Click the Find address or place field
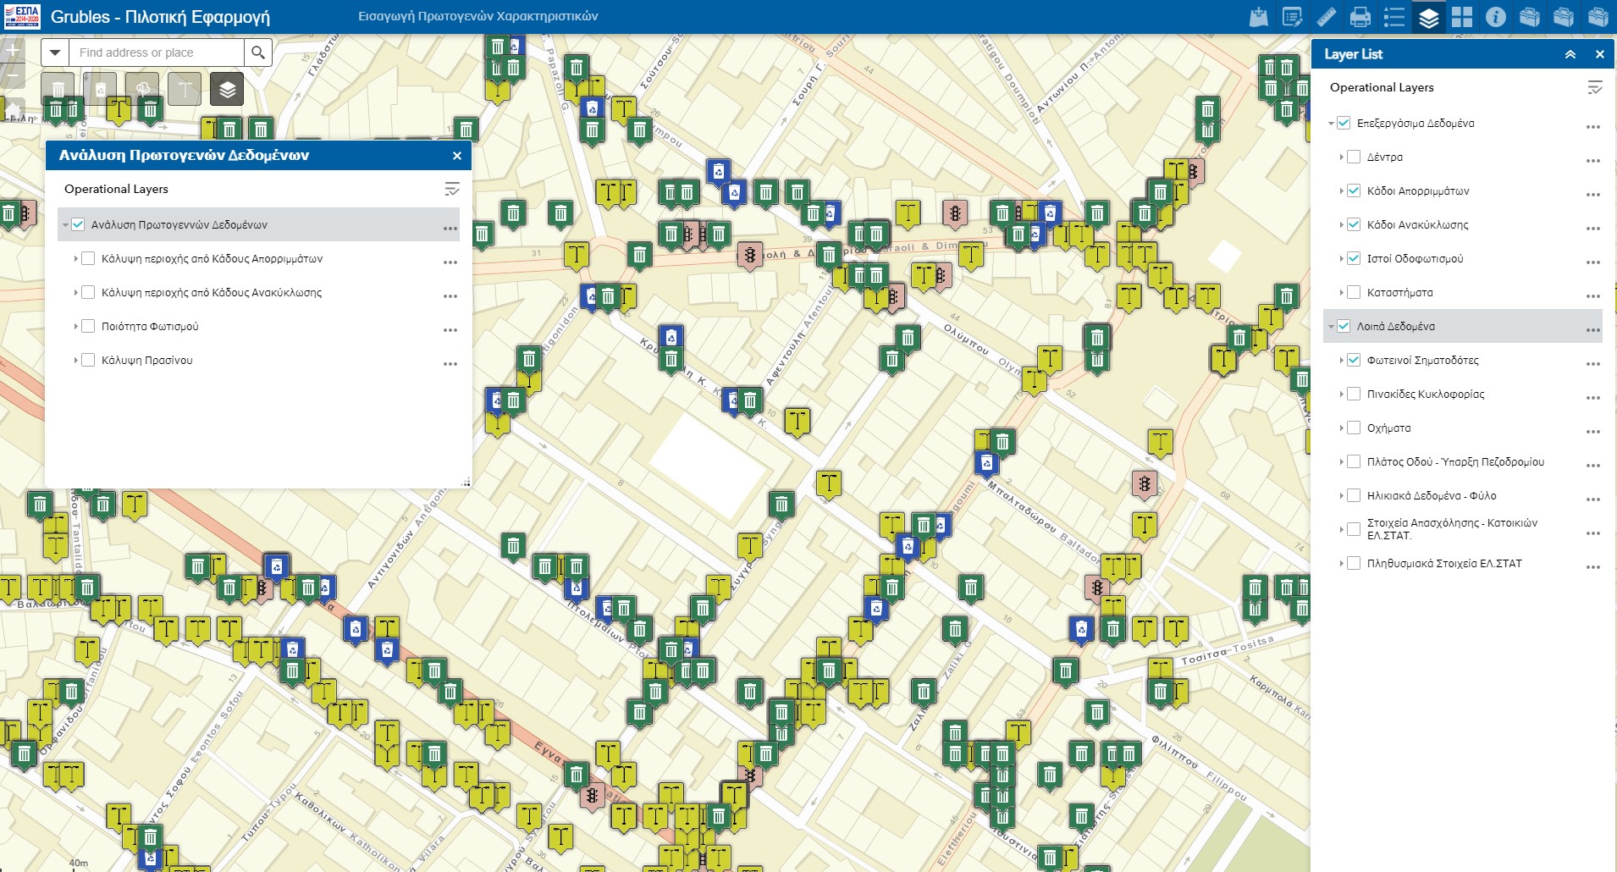 pos(157,52)
